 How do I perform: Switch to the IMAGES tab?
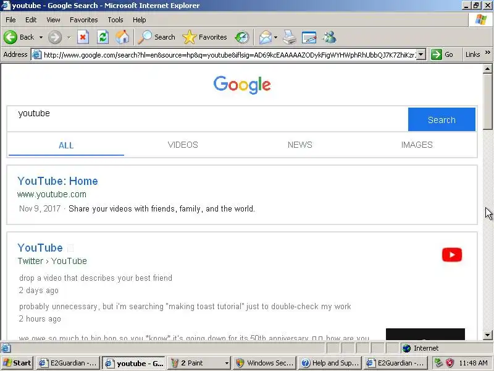coord(417,145)
